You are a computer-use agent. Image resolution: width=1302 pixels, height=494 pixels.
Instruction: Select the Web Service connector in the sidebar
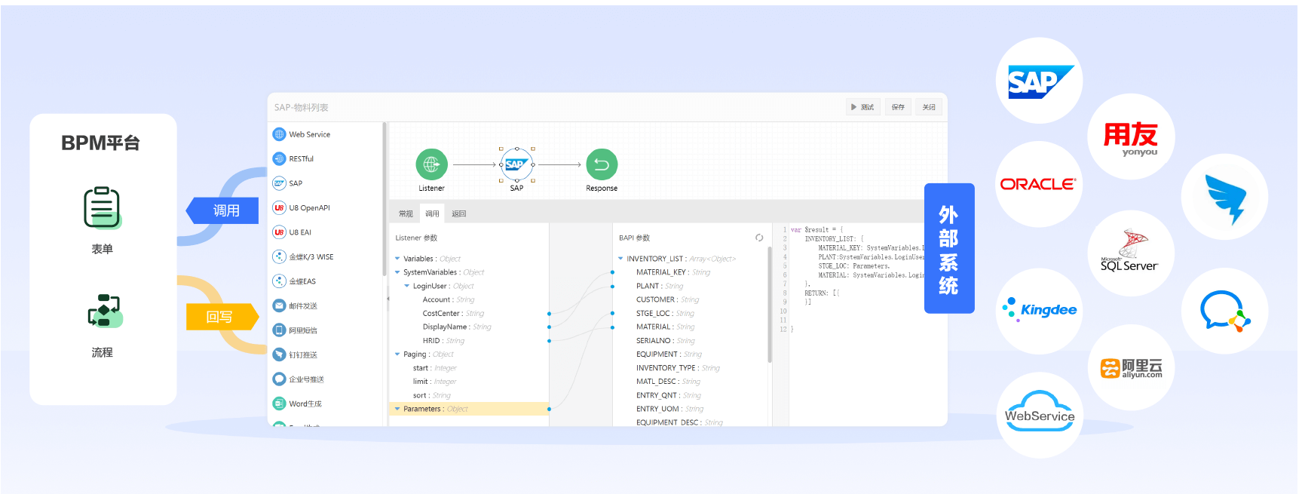302,134
